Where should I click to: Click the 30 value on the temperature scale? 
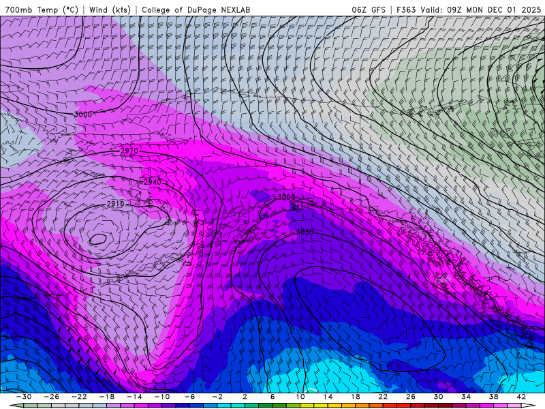coord(438,397)
